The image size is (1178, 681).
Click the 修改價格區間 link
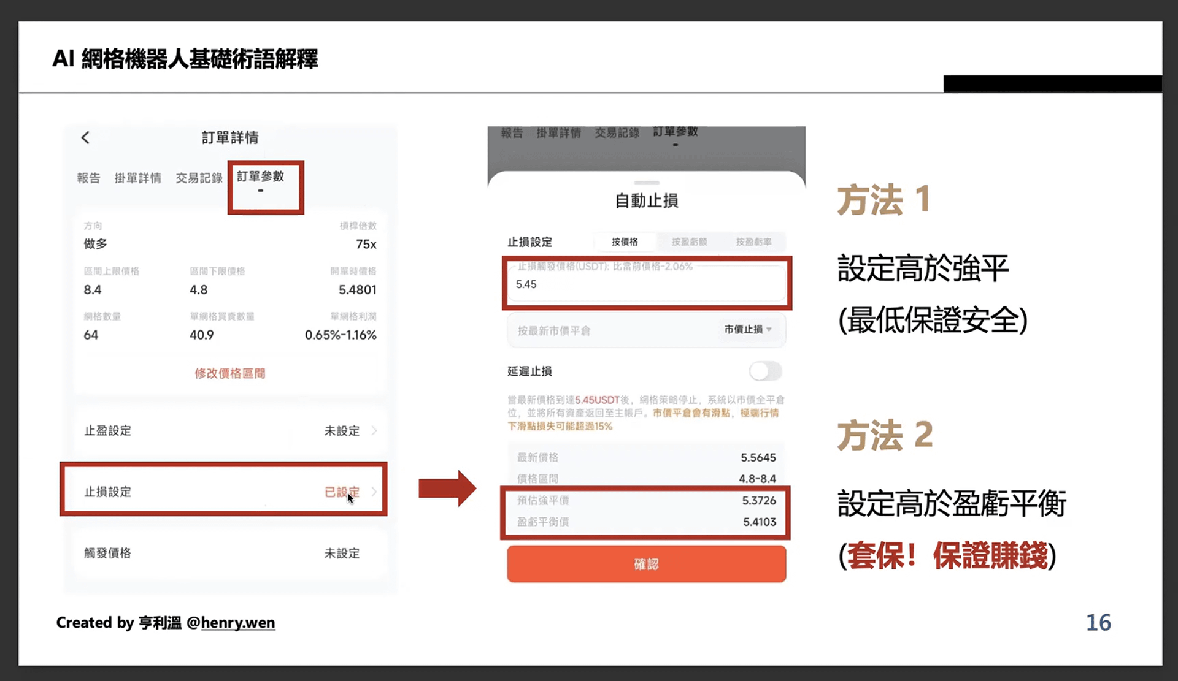(x=230, y=373)
